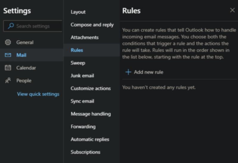The height and width of the screenshot is (163, 238).
Task: Open Sweep settings
Action: click(78, 63)
